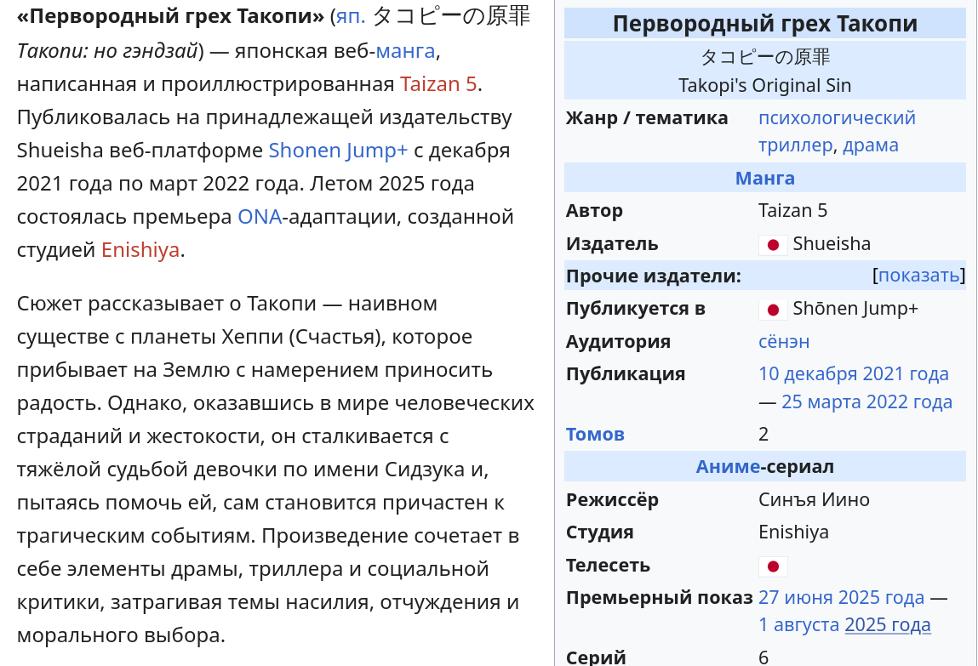
Task: Click the Japan flag in the Телесеть row
Action: (x=773, y=566)
